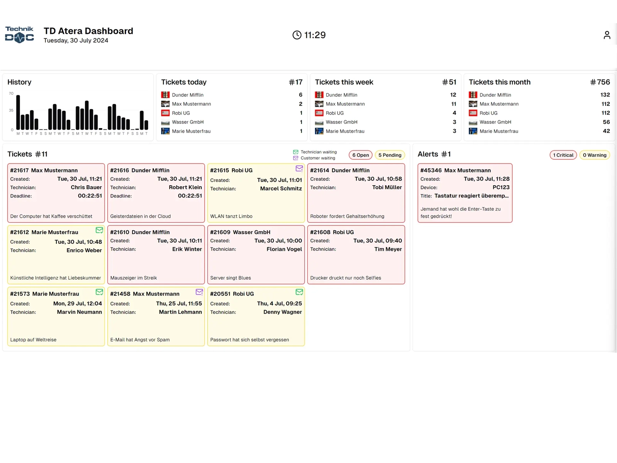Filter tickets by the 5 Pending badge
Image resolution: width=617 pixels, height=463 pixels.
pyautogui.click(x=389, y=155)
